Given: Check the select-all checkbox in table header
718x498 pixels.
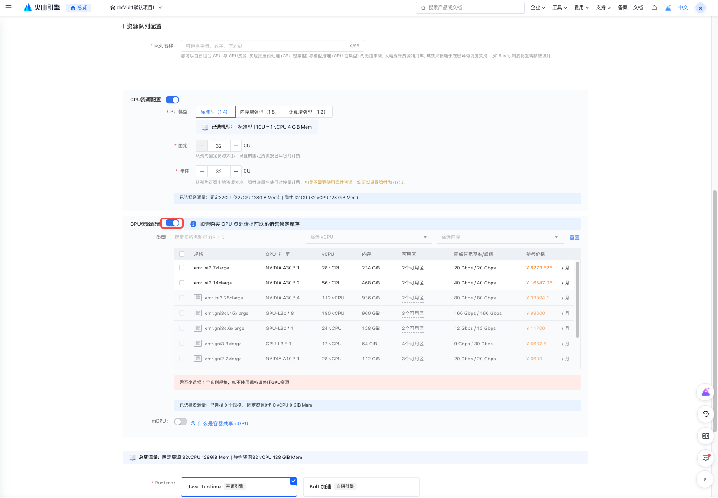Looking at the screenshot, I should [182, 254].
